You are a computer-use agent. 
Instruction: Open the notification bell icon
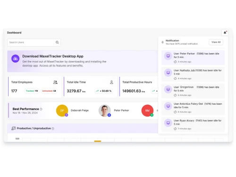click(x=225, y=33)
